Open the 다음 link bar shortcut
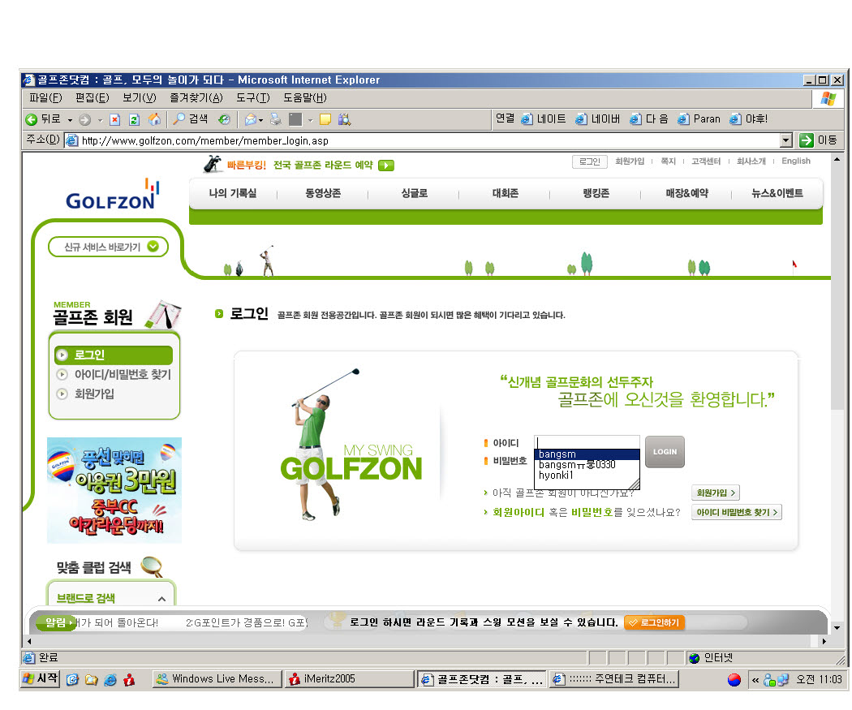Image resolution: width=852 pixels, height=710 pixels. [648, 119]
